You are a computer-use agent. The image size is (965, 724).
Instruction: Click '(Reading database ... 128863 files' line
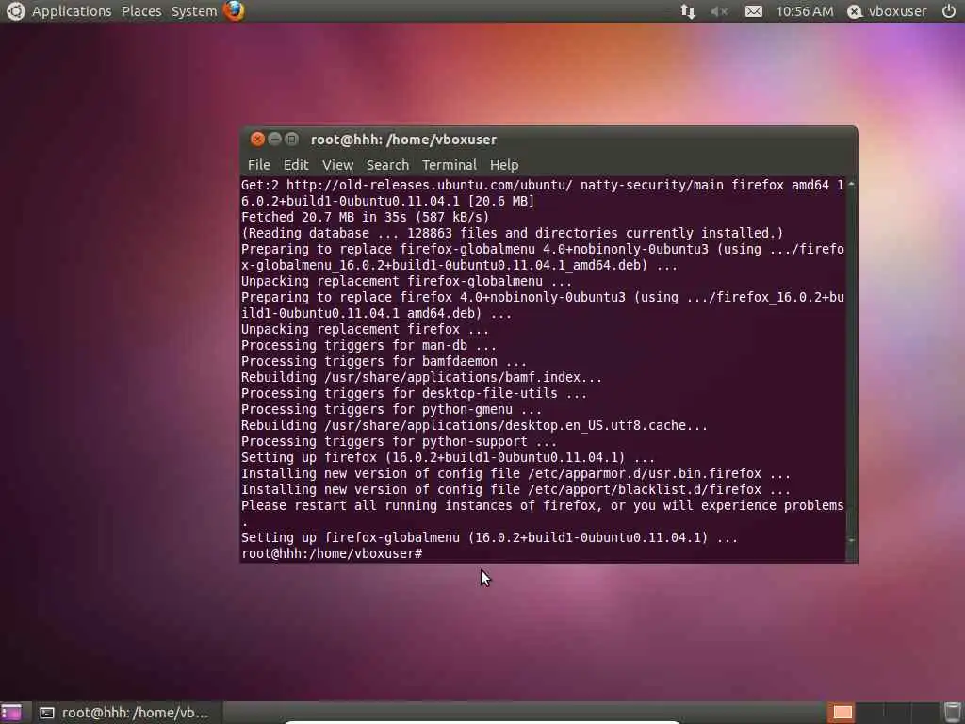point(512,234)
